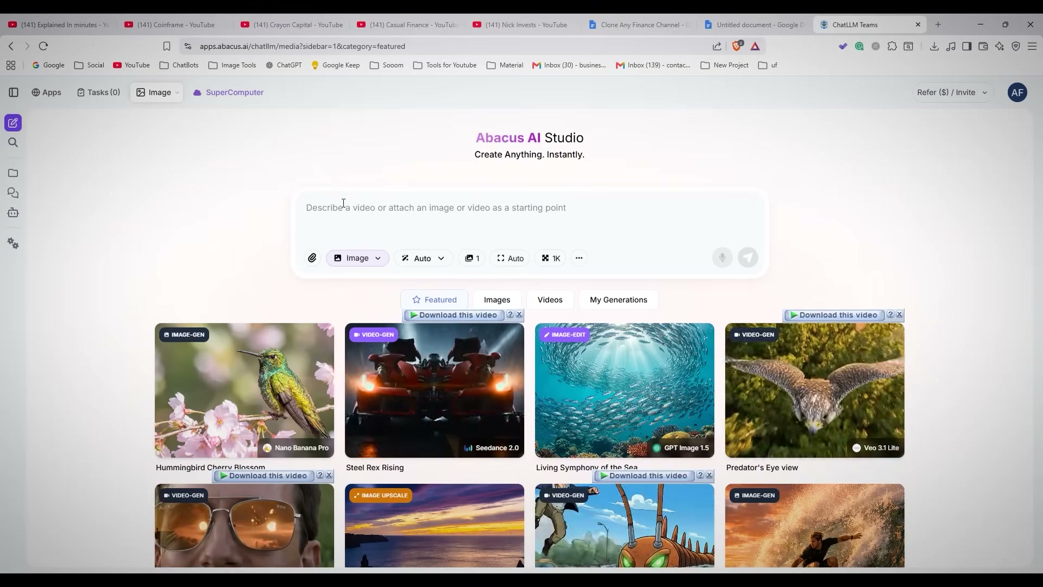Open the projects folder icon in sidebar

click(x=13, y=173)
